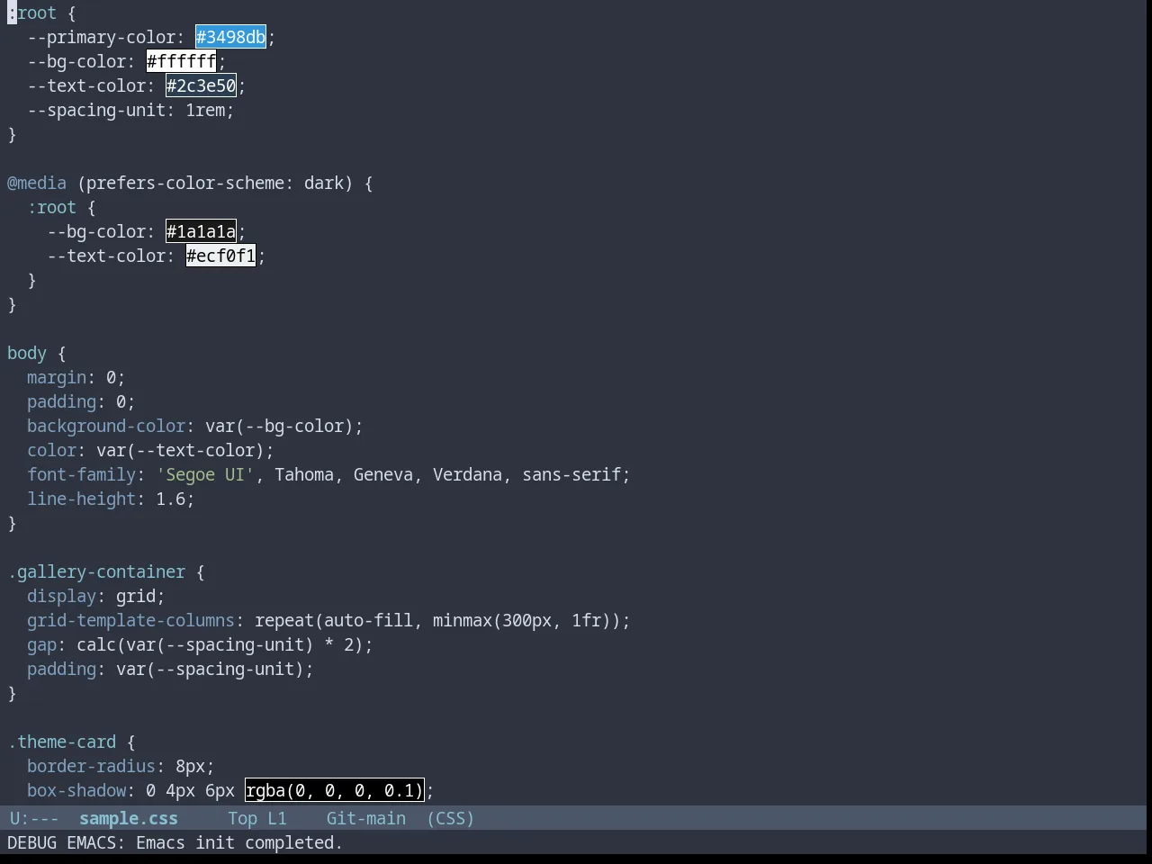The height and width of the screenshot is (864, 1152).
Task: Click the 'grid-template-columns' property
Action: (130, 620)
